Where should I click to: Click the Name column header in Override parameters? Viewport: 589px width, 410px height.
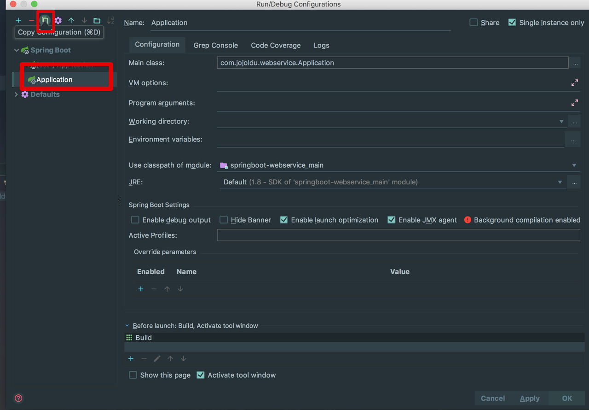pos(186,272)
